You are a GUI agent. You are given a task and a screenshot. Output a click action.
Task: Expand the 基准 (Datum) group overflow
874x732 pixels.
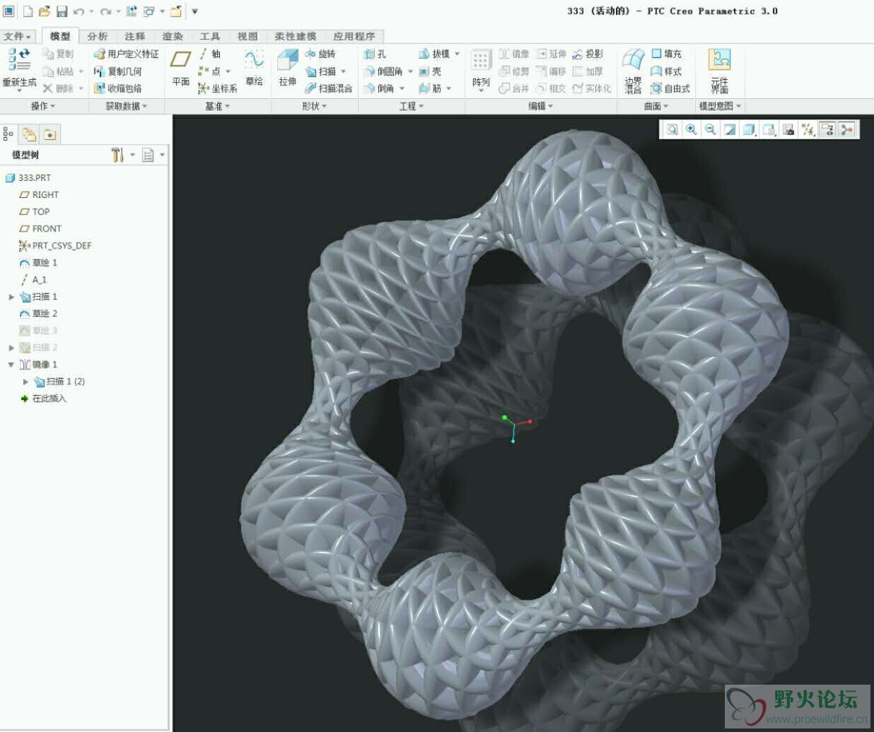218,106
